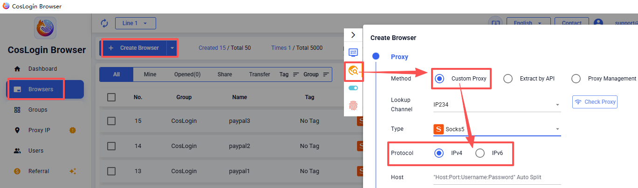
Task: Tick the checkbox for row 13 paypal1
Action: 111,171
